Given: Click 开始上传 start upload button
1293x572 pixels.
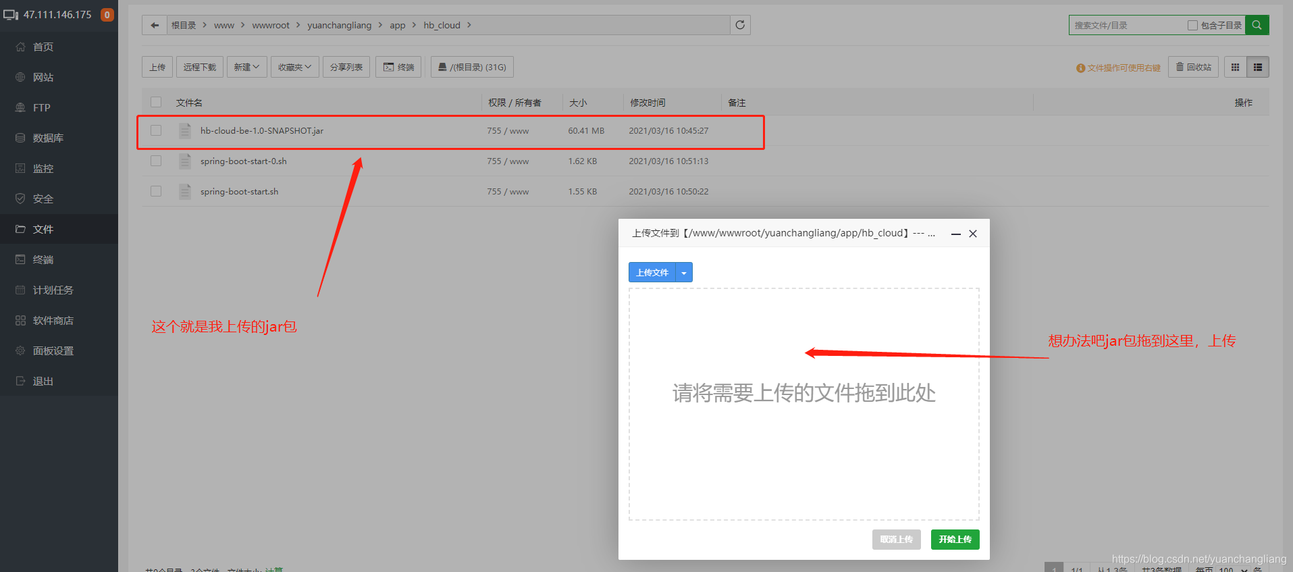Looking at the screenshot, I should (x=955, y=539).
